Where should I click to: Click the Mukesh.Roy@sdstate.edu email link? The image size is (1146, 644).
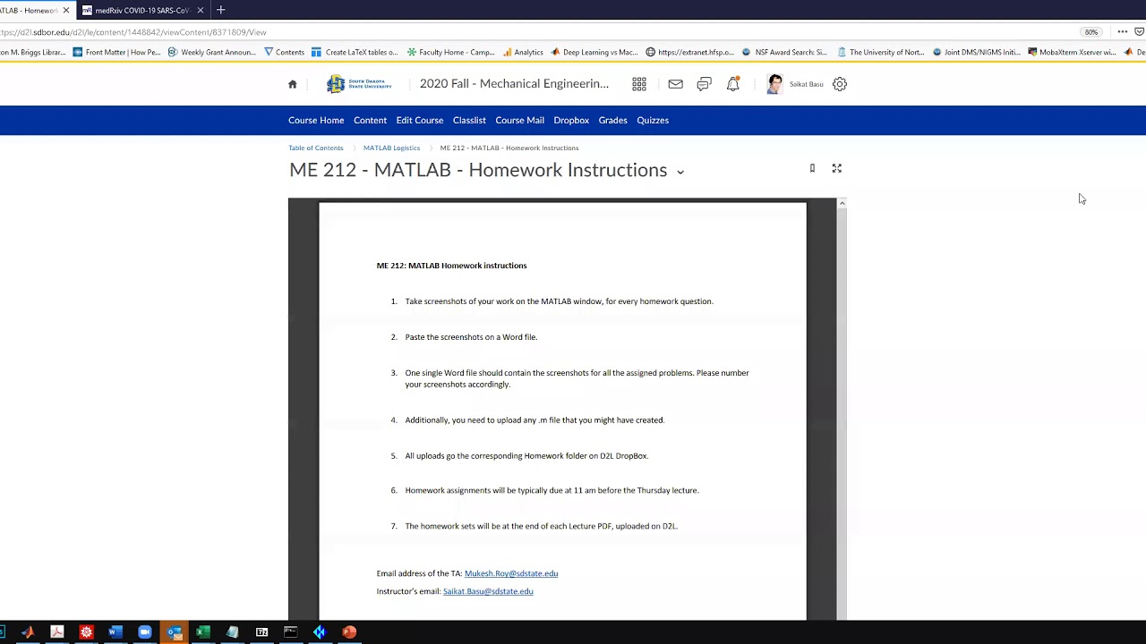(x=511, y=573)
